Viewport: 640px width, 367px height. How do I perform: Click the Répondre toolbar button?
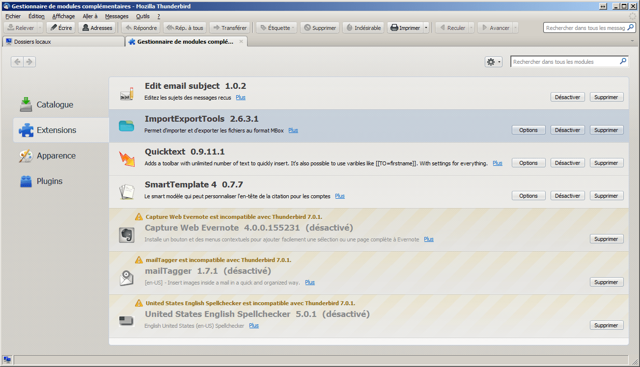pyautogui.click(x=141, y=28)
